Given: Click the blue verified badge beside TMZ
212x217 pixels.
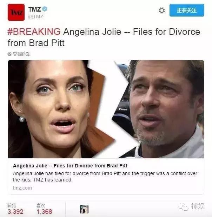Looking at the screenshot, I should [45, 9].
